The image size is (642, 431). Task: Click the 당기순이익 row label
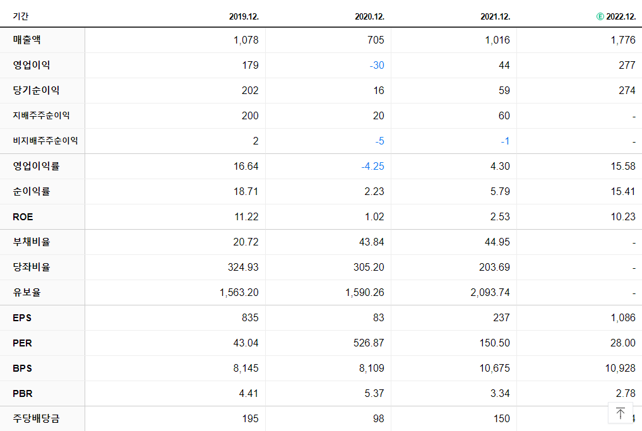[36, 90]
